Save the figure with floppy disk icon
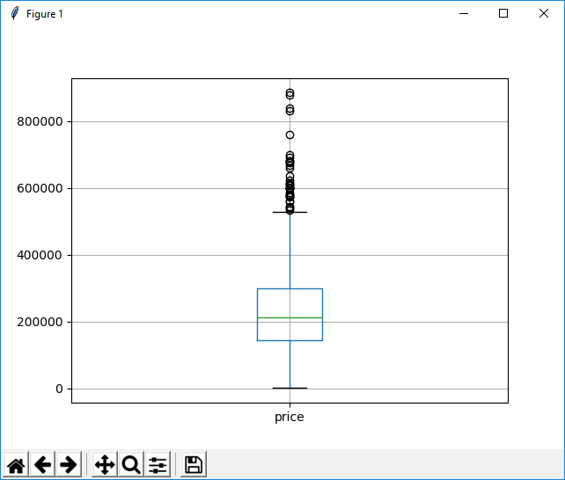Screen dimensions: 565x480 click(x=194, y=465)
